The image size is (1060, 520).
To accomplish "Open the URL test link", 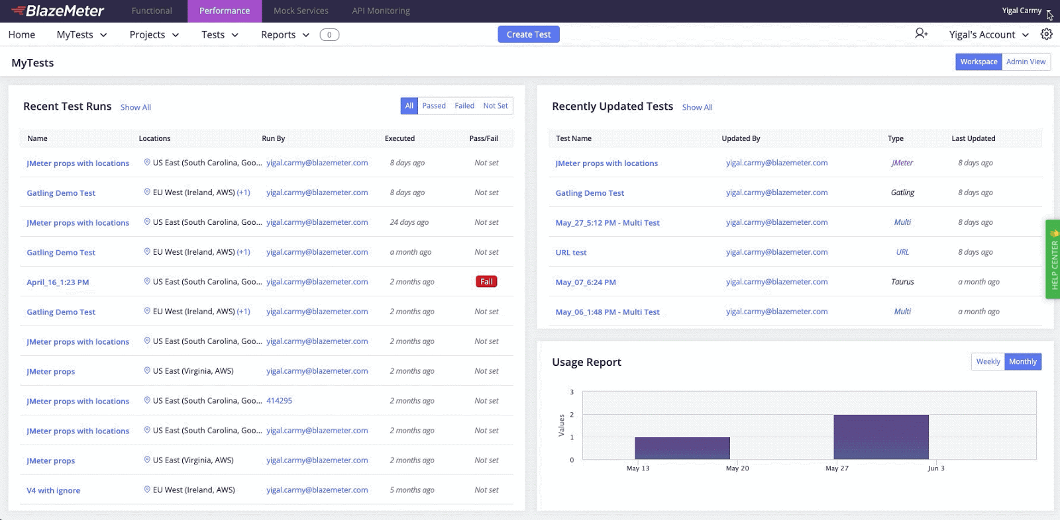I will click(x=571, y=253).
